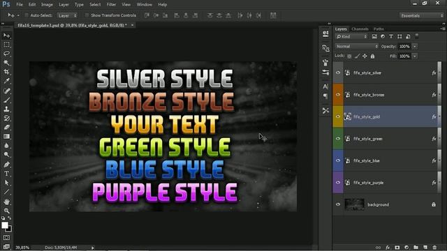Image resolution: width=447 pixels, height=251 pixels.
Task: Select the Horizontal Type tool
Action: tap(6, 174)
